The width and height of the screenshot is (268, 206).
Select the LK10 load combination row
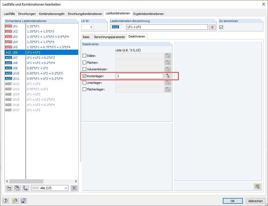(x=42, y=73)
